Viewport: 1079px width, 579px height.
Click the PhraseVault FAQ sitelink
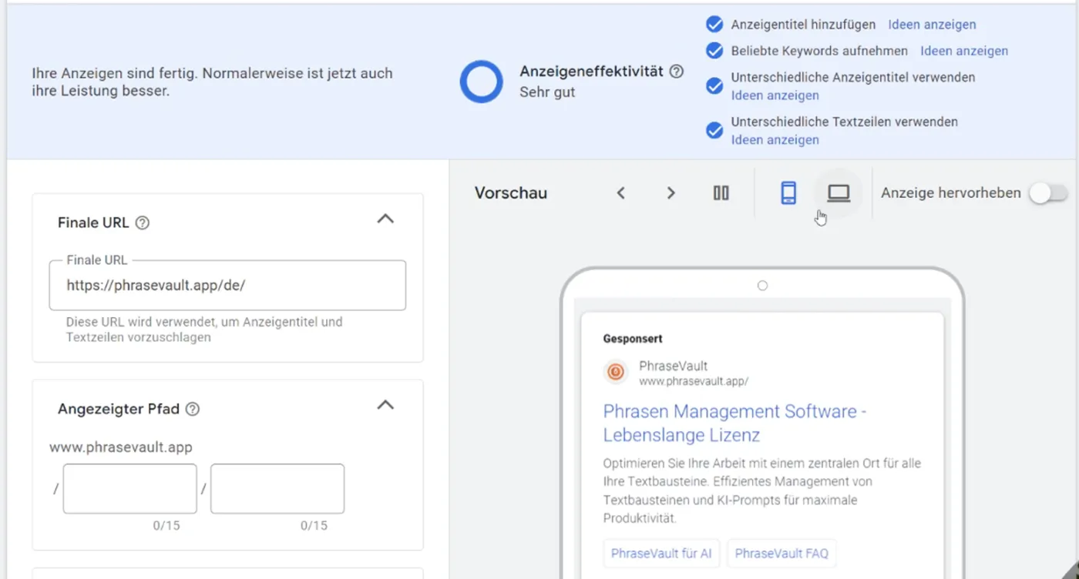pos(782,554)
